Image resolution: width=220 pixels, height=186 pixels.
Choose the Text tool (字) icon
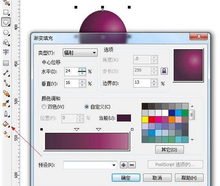(x=6, y=52)
